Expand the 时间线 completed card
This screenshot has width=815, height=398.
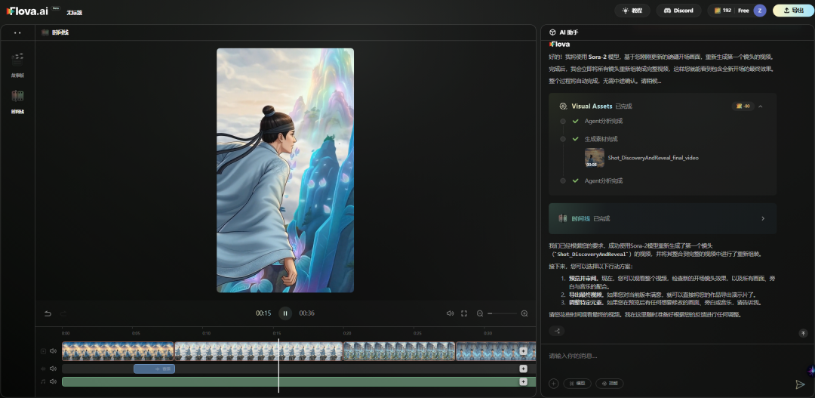[762, 218]
